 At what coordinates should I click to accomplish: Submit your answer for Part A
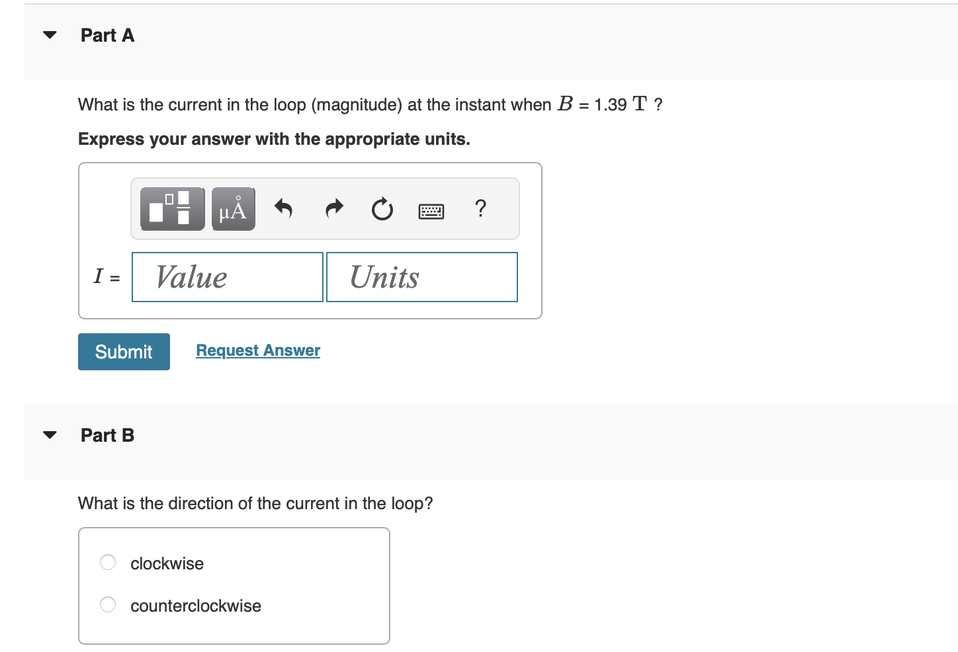point(123,351)
